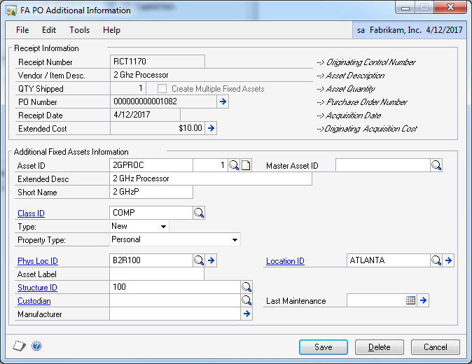This screenshot has width=472, height=364.
Task: Click the window title bar application icon
Action: tap(11, 10)
